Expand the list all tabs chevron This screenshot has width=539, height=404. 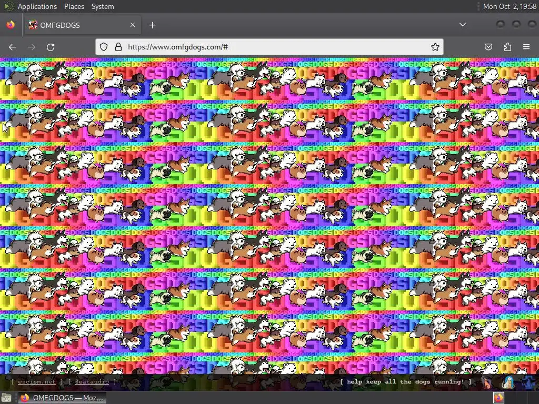pos(463,25)
